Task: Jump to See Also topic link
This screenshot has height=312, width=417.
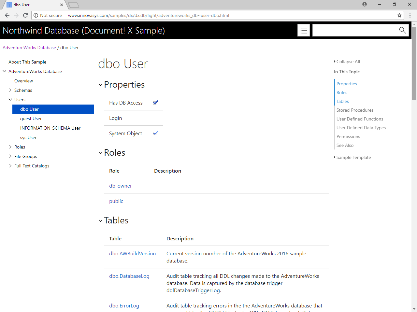Action: pyautogui.click(x=345, y=145)
